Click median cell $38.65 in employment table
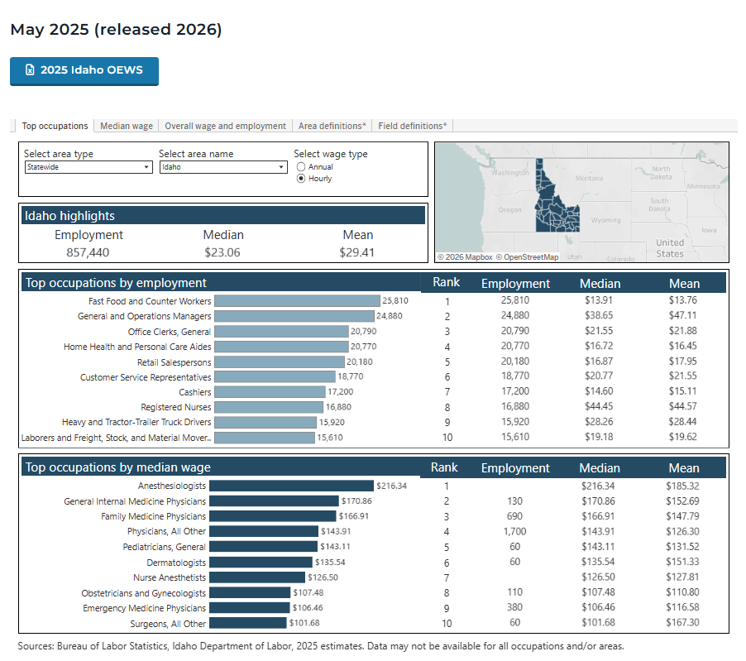The image size is (746, 661). click(x=599, y=315)
